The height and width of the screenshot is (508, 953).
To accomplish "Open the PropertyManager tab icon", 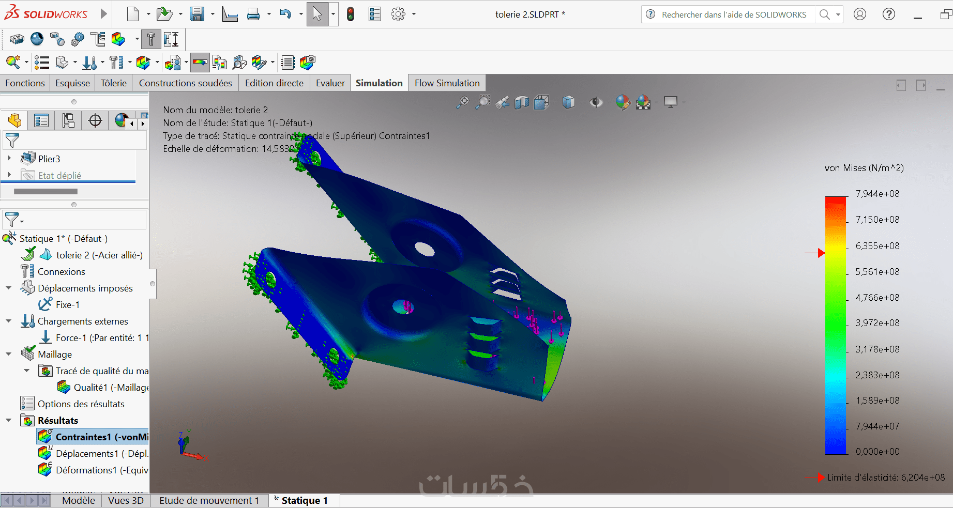I will tap(41, 121).
